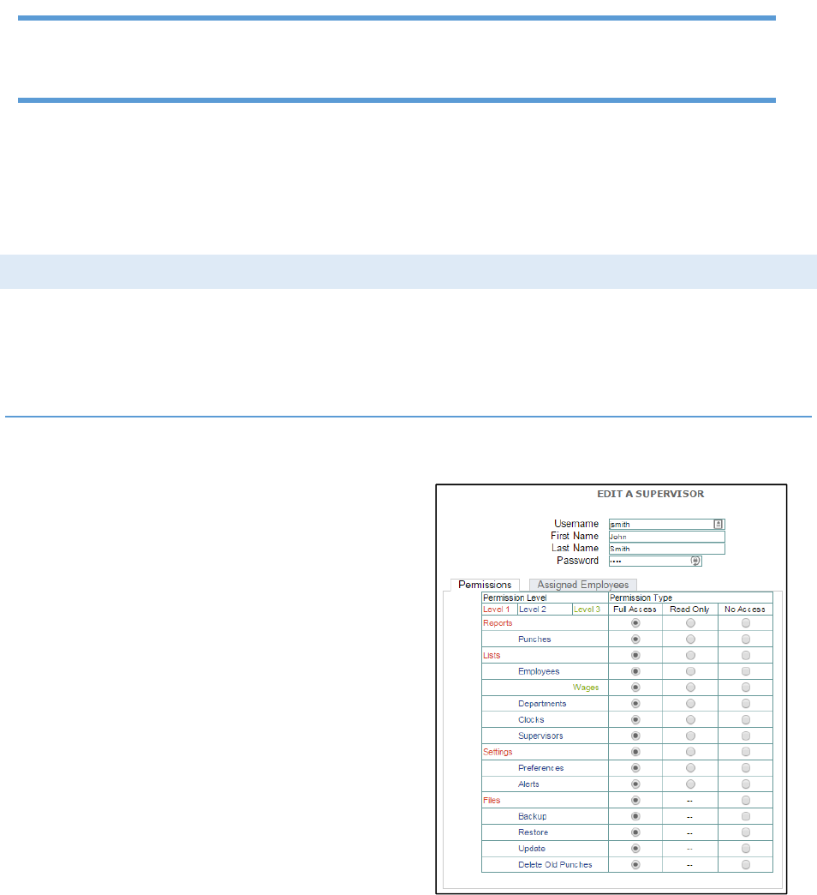This screenshot has height=895, width=817.
Task: Set Reports to Read Only
Action: pyautogui.click(x=690, y=623)
